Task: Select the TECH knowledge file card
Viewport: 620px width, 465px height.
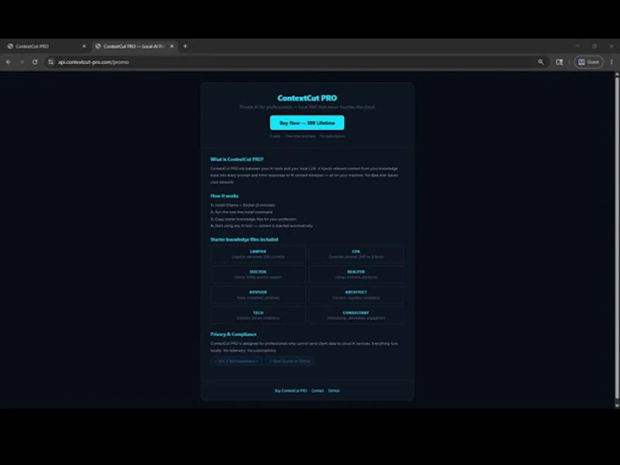Action: pyautogui.click(x=258, y=315)
